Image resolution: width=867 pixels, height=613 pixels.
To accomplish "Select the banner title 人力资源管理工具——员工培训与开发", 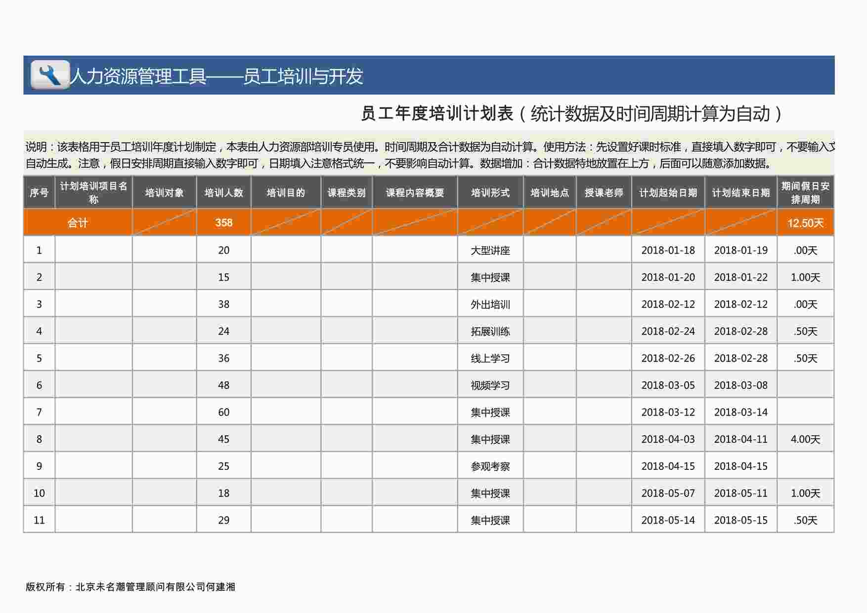I will [x=217, y=77].
